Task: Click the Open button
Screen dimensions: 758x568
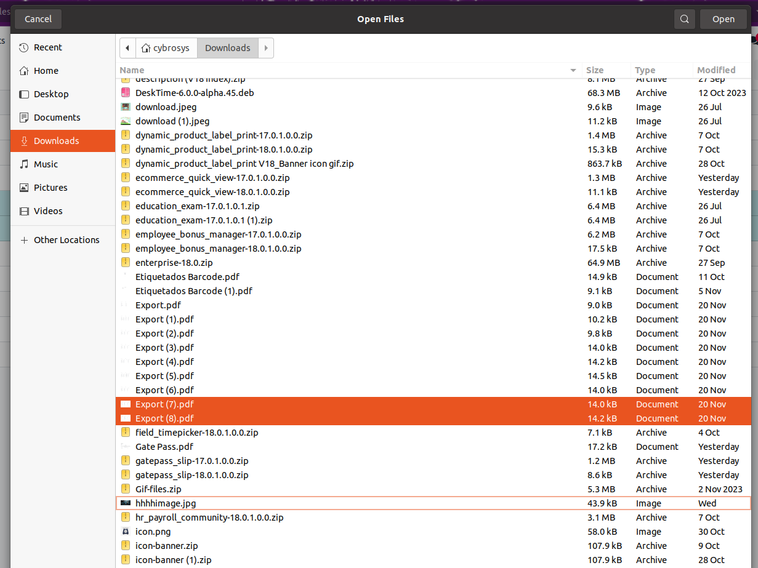Action: point(724,19)
